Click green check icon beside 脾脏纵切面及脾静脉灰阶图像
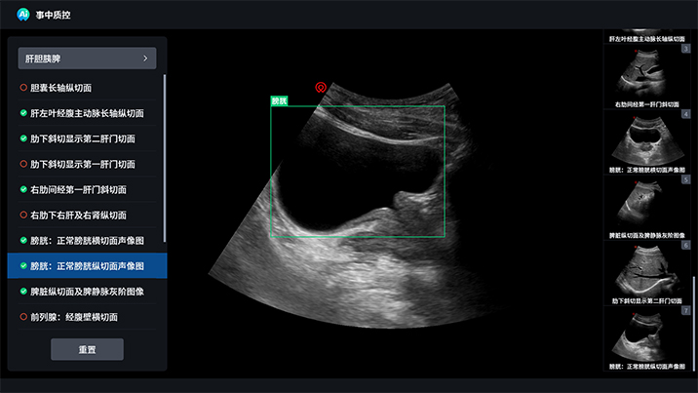Image resolution: width=698 pixels, height=393 pixels. click(x=23, y=292)
